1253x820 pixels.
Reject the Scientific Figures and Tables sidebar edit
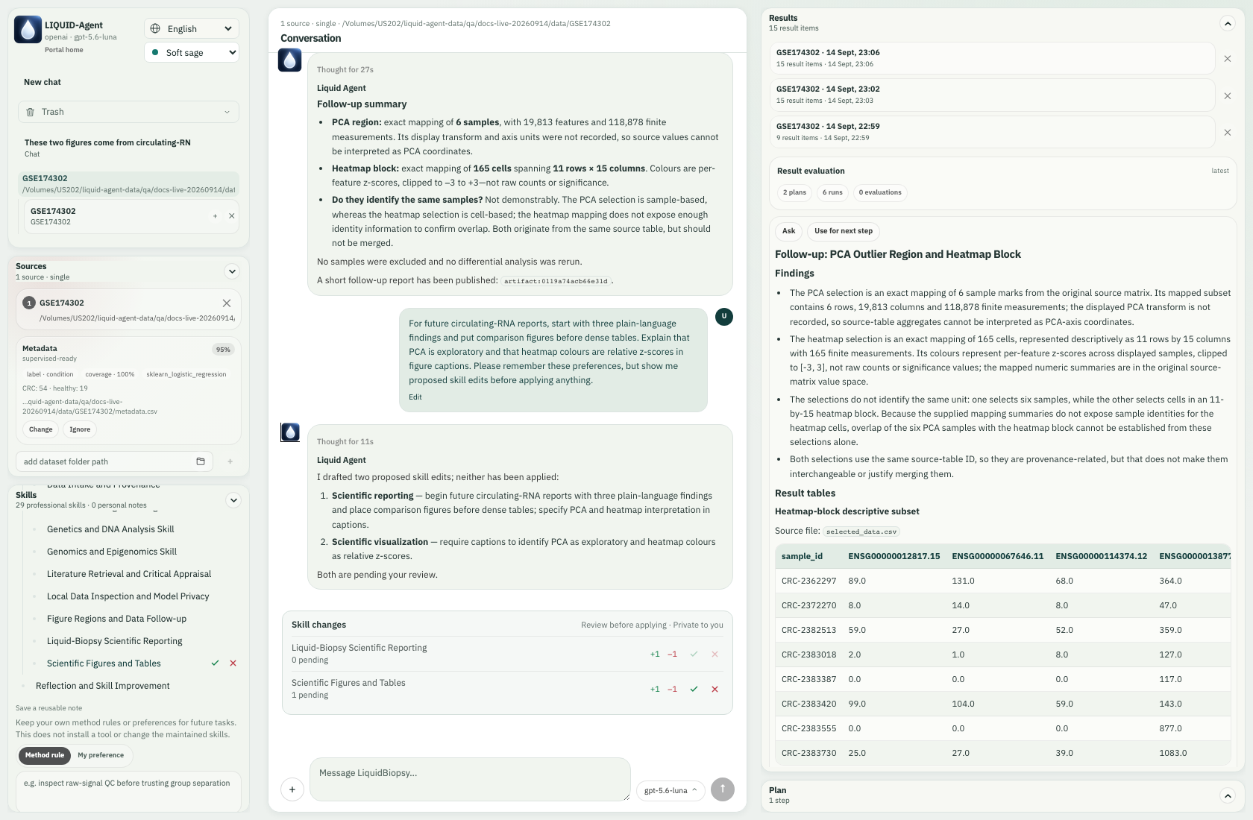tap(233, 663)
